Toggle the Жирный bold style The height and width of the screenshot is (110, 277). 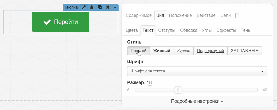pos(162,51)
